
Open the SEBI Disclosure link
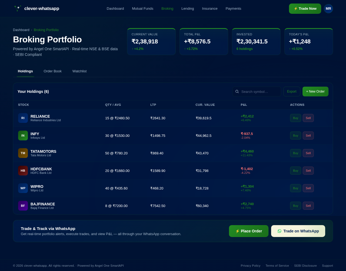305,266
